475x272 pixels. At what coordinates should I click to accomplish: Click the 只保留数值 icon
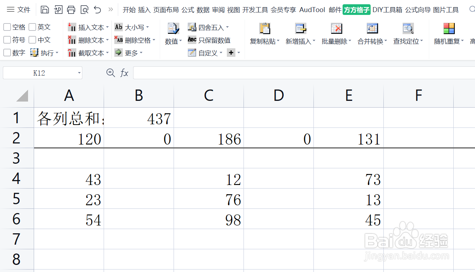pyautogui.click(x=192, y=40)
